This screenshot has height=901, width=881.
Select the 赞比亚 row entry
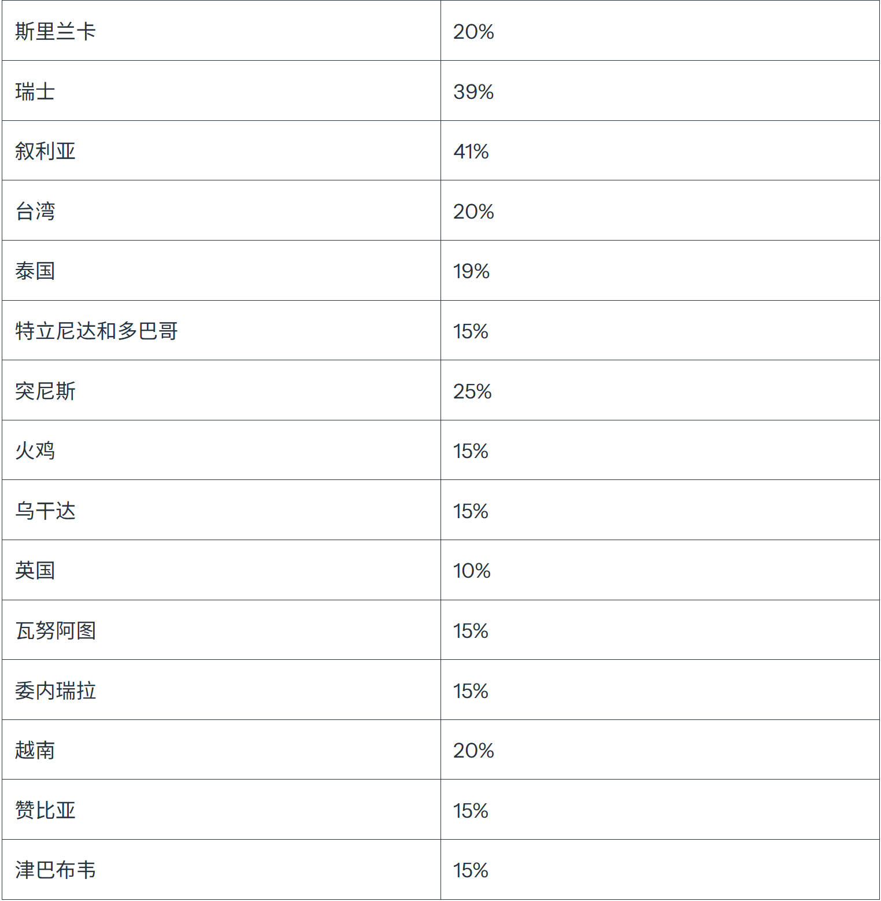45,810
